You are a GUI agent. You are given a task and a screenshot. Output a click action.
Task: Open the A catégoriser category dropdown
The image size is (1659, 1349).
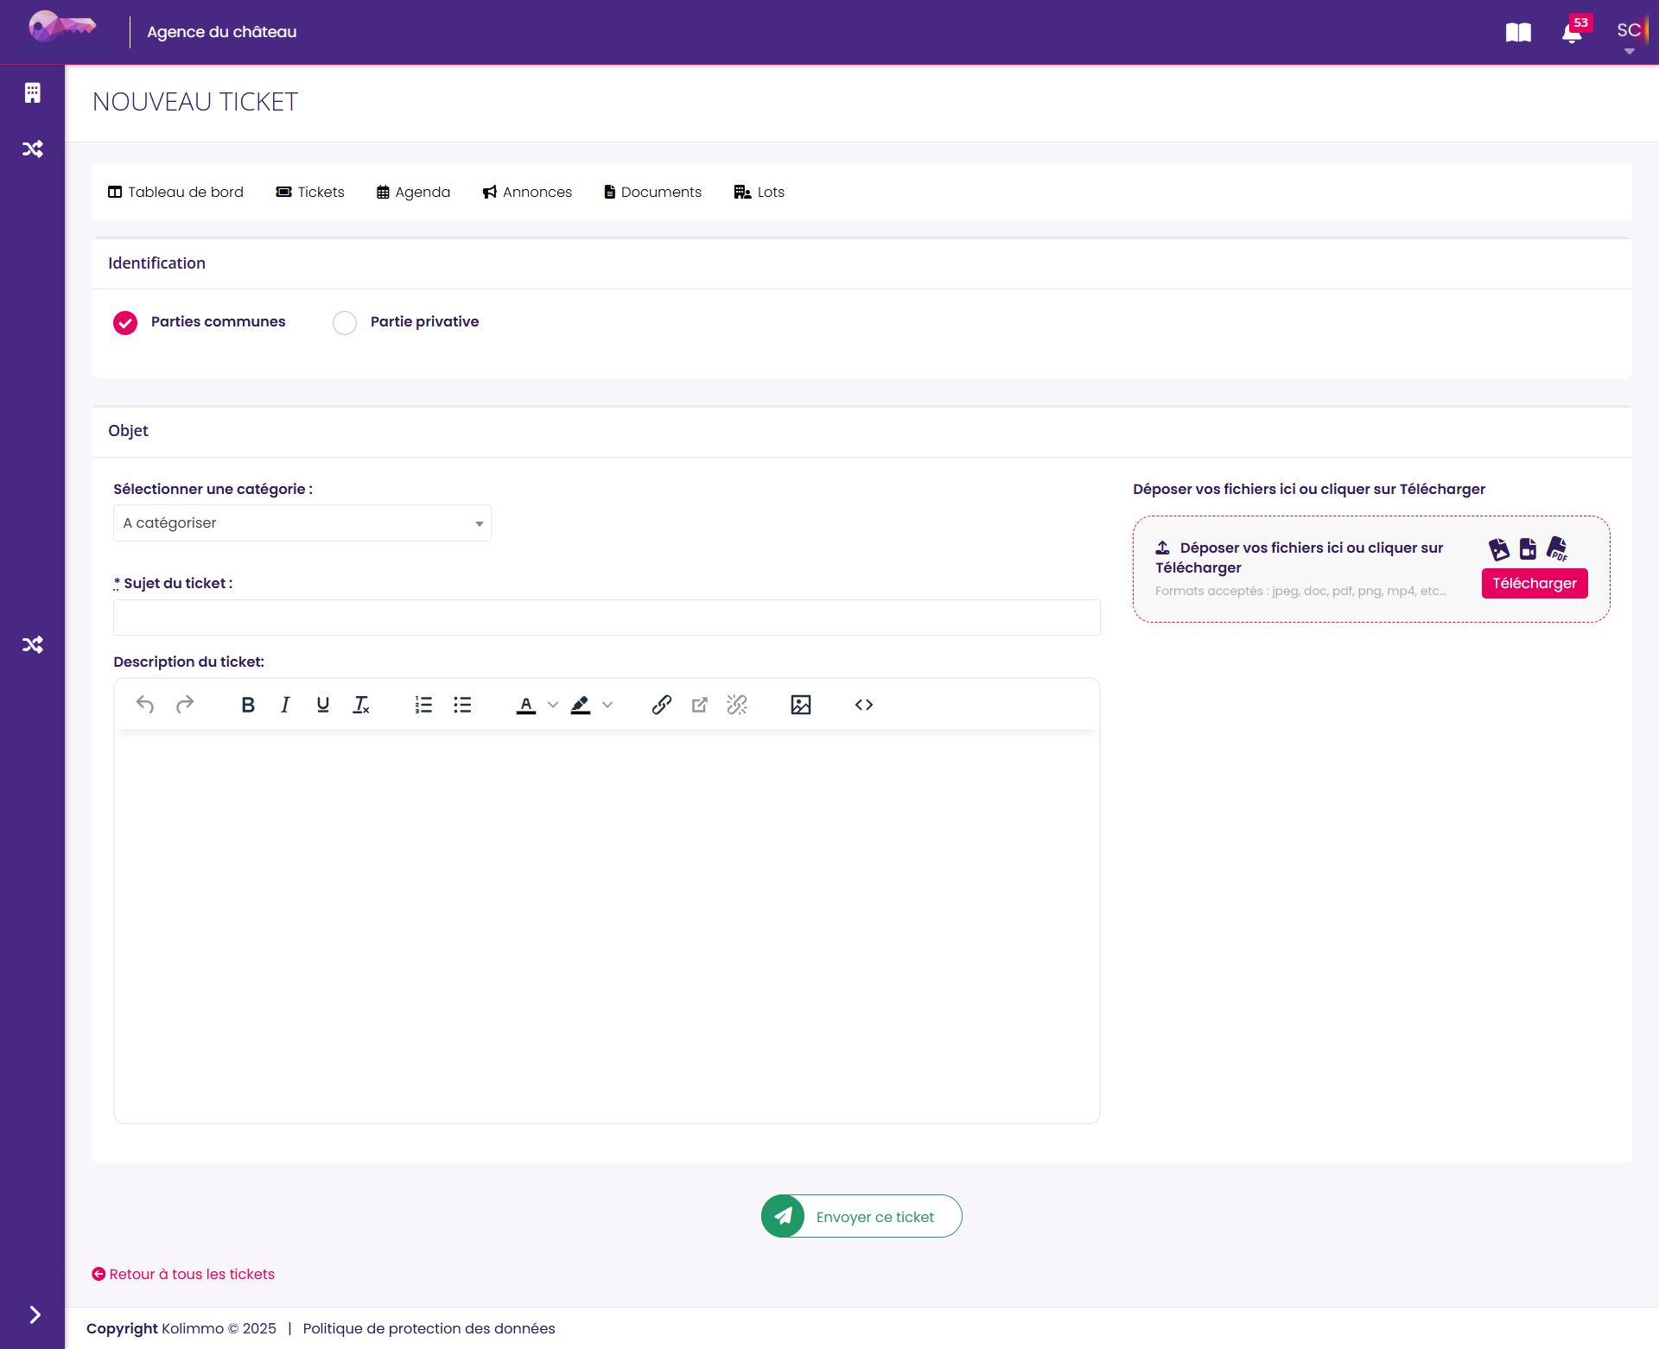(x=302, y=523)
